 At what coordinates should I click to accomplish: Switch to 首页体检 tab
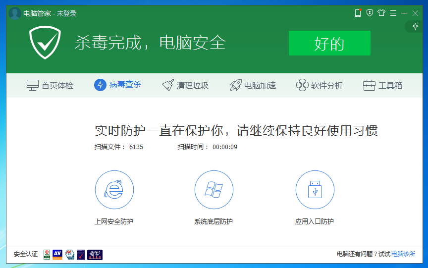point(50,85)
